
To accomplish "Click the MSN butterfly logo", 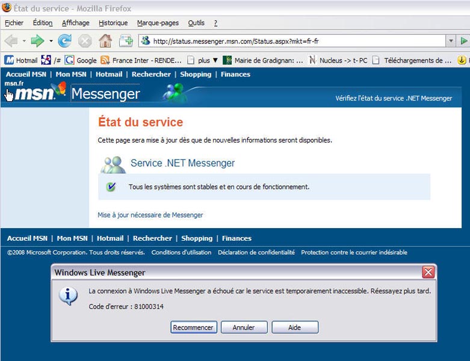I will click(x=59, y=89).
